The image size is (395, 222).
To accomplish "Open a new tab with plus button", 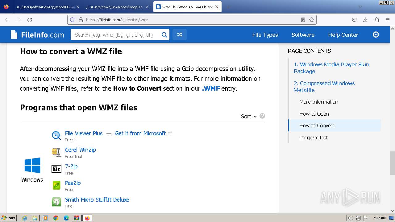I will coord(228,7).
